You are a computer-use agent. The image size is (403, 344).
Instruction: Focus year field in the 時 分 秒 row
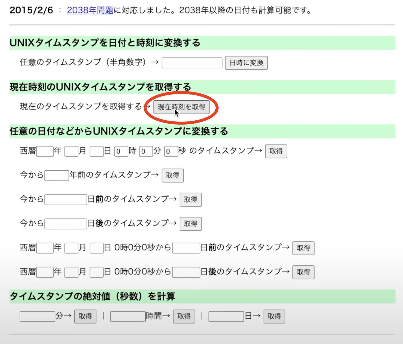(45, 151)
